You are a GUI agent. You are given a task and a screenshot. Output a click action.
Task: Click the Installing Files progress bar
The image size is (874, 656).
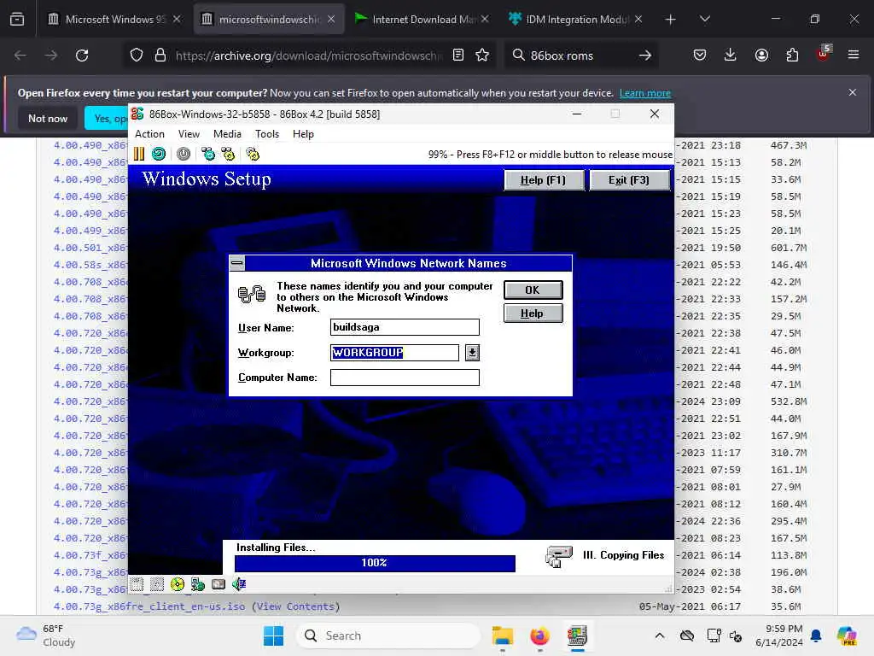(375, 563)
